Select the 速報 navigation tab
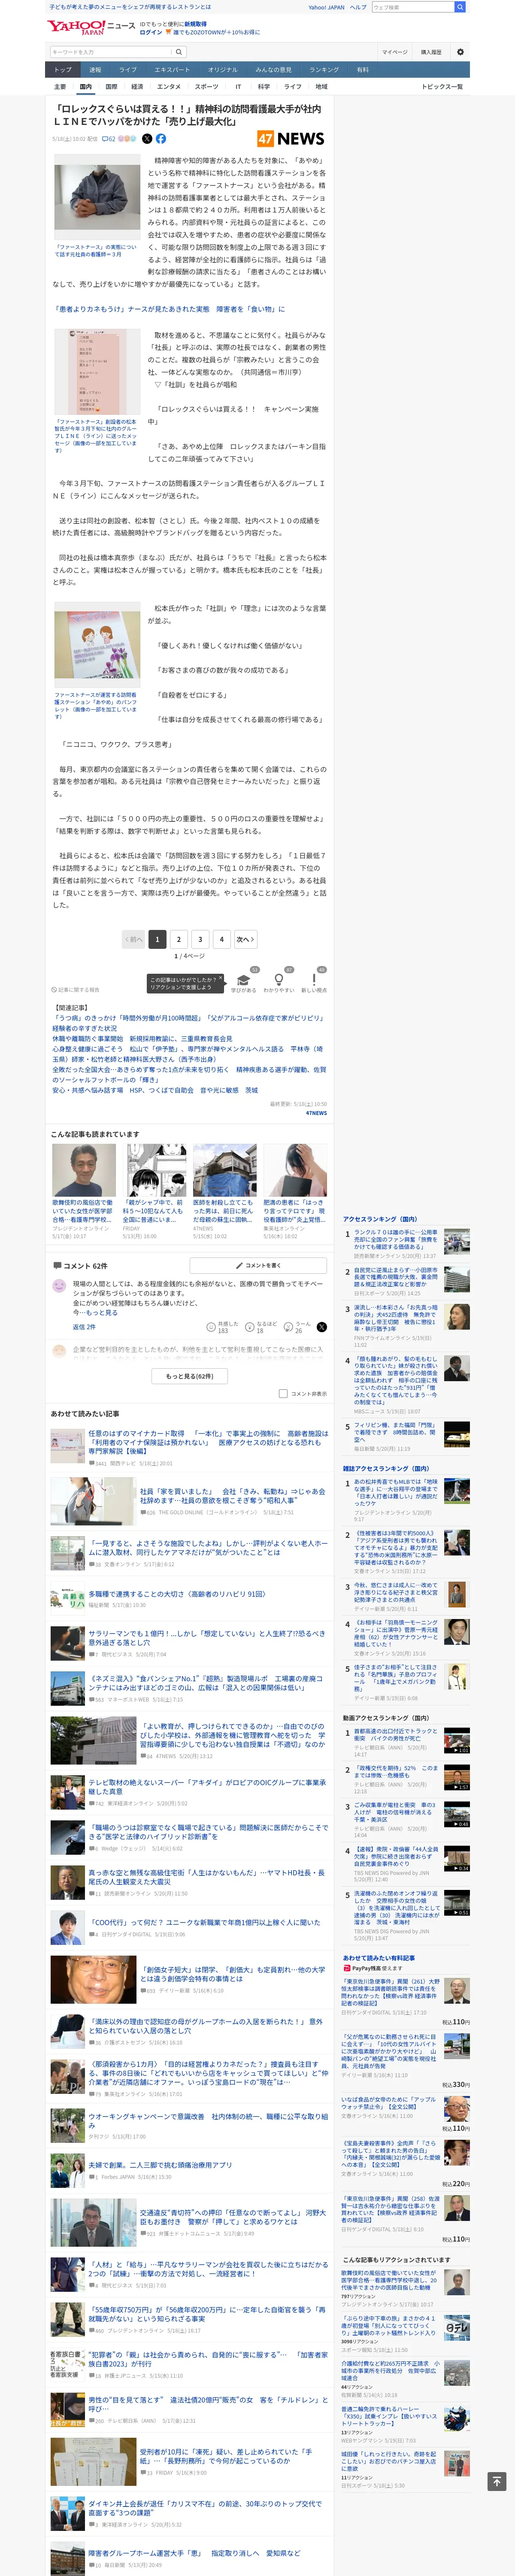The width and height of the screenshot is (515, 2576). (x=95, y=70)
